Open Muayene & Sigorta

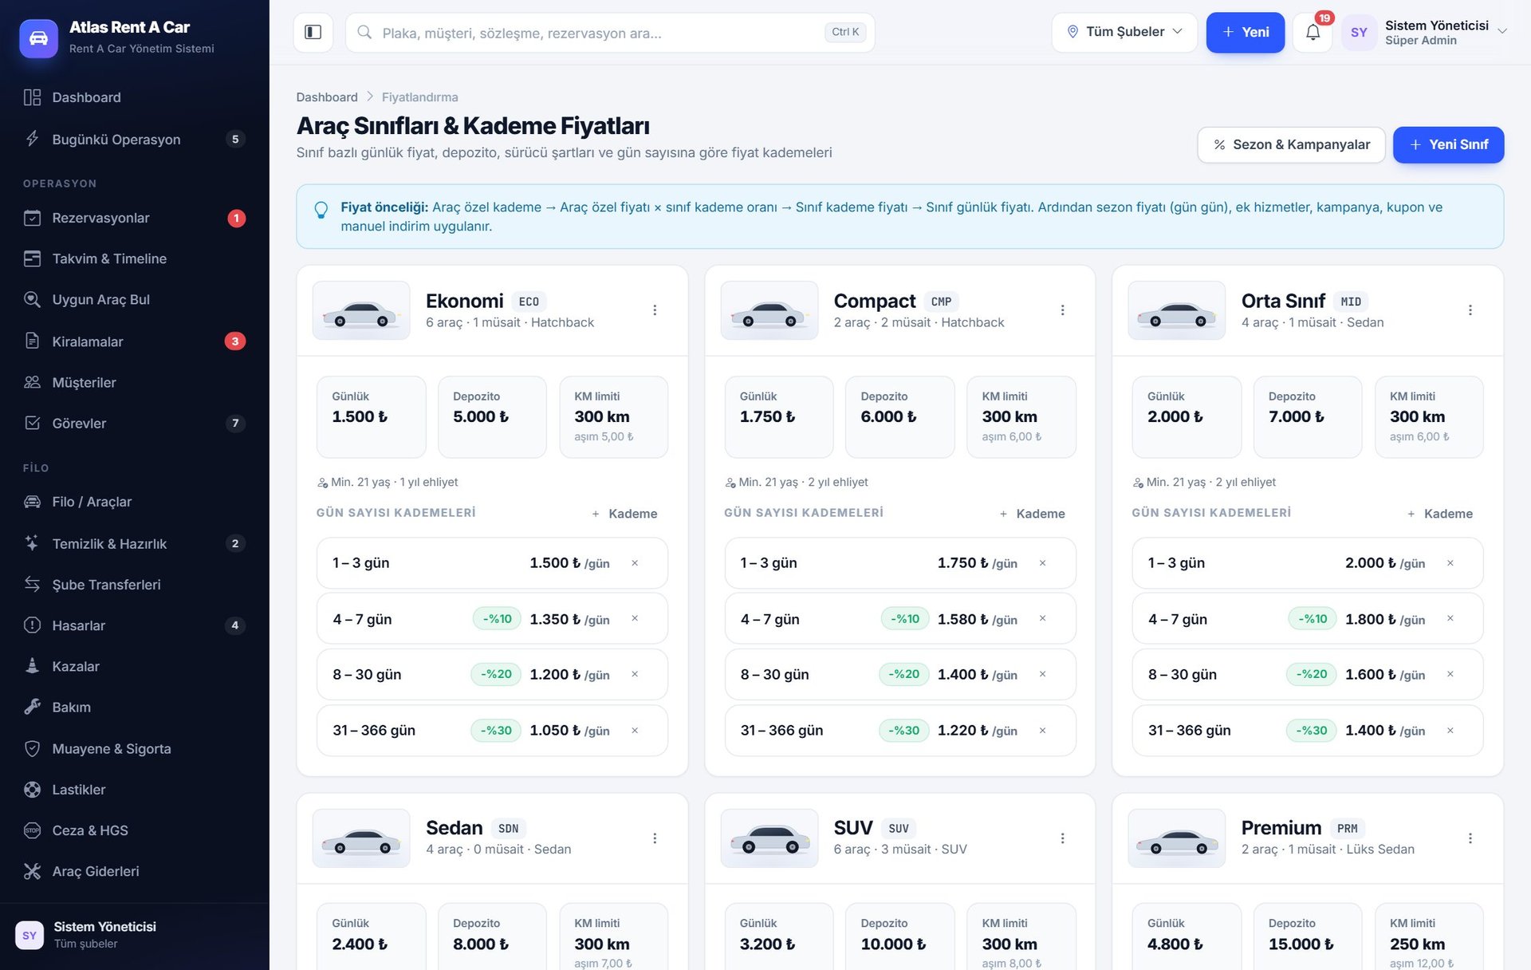click(134, 748)
